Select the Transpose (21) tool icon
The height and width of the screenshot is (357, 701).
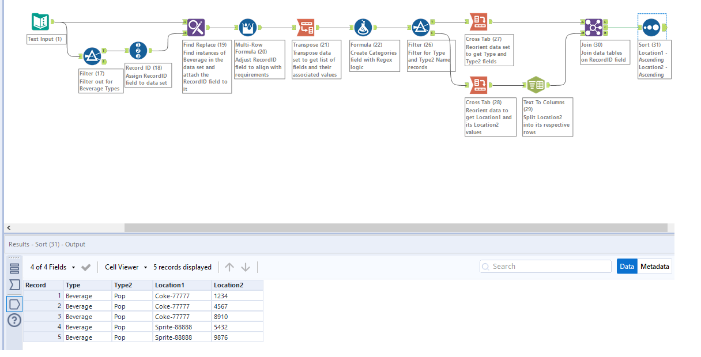point(305,26)
